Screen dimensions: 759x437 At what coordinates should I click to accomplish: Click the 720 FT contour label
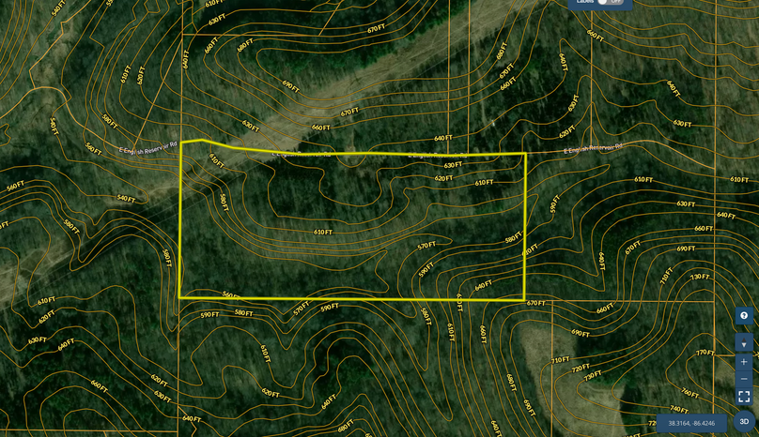coord(580,369)
